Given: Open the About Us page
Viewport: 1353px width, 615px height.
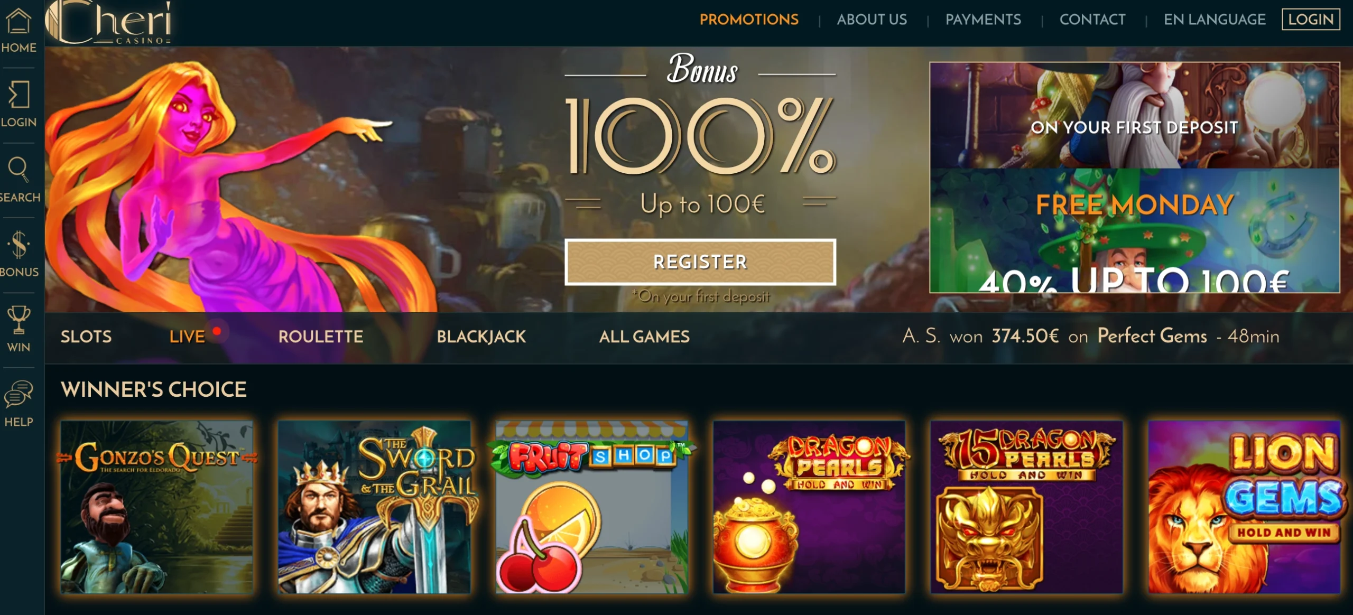Looking at the screenshot, I should 872,20.
